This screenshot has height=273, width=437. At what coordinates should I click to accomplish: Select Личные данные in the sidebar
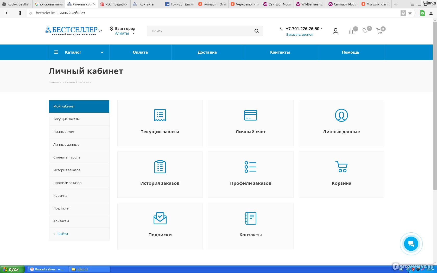pos(79,145)
